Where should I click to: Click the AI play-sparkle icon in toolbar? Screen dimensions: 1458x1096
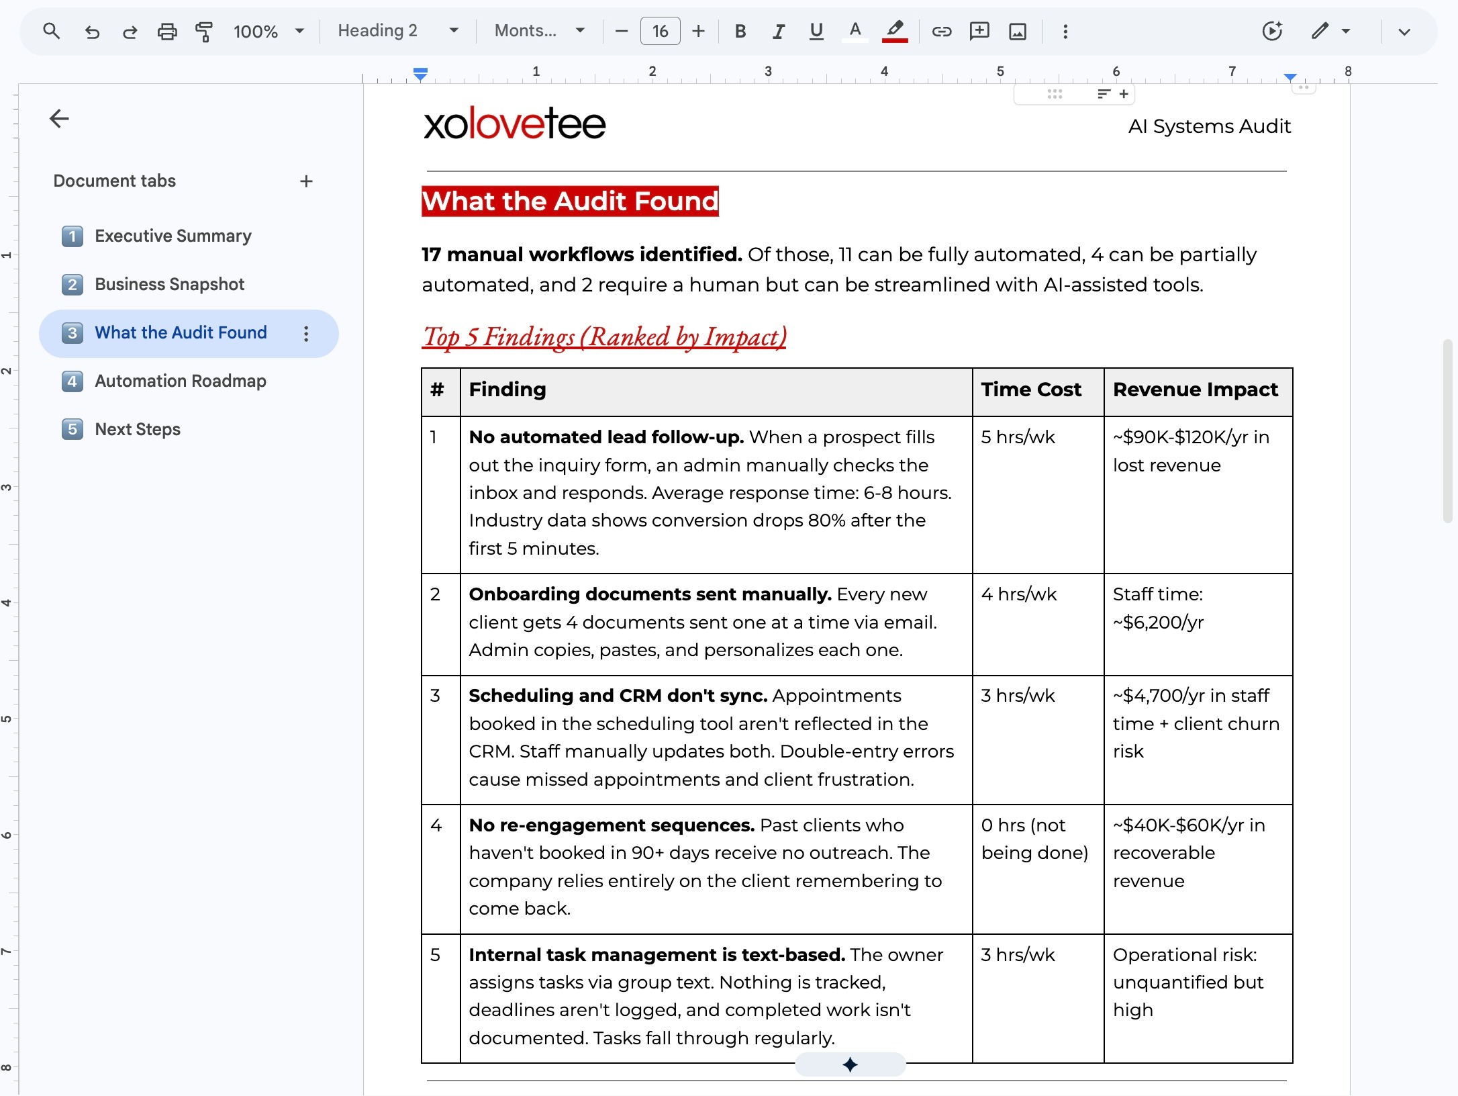pos(1272,31)
